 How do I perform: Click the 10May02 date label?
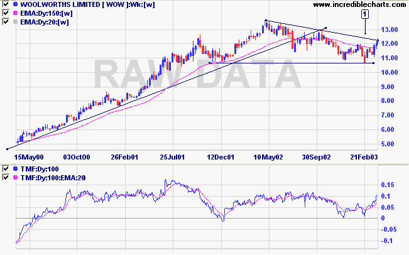coord(268,157)
